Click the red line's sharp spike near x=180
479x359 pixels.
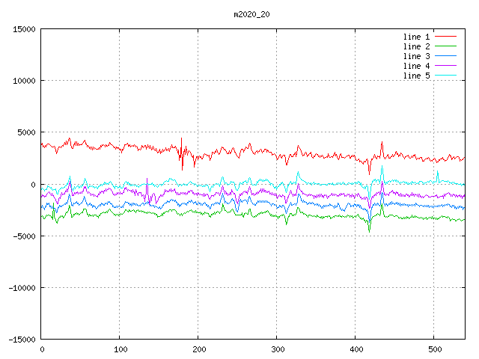click(x=182, y=153)
